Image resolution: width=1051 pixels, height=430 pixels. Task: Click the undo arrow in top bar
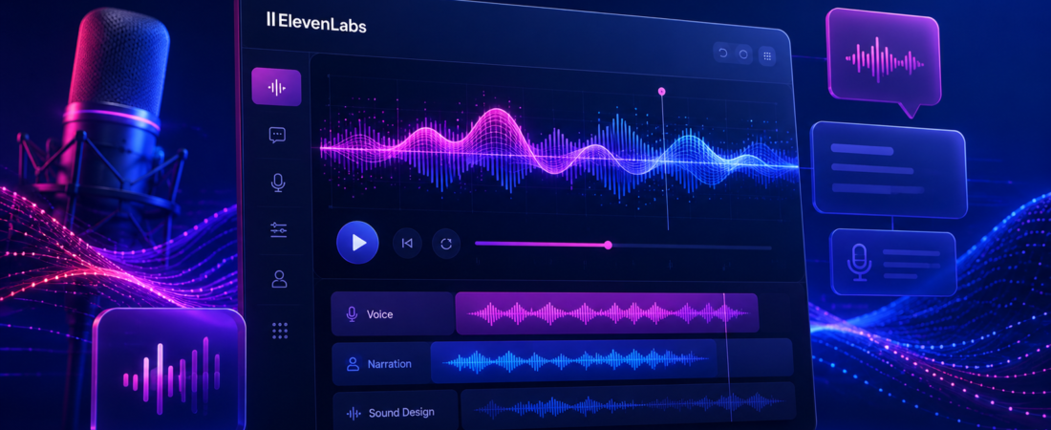[x=722, y=54]
